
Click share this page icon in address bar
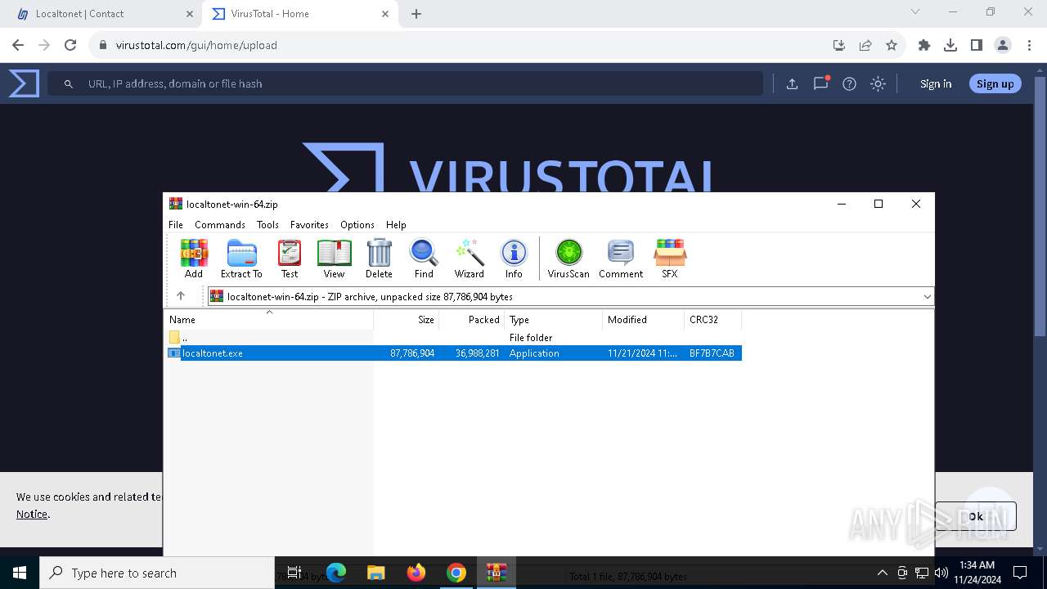pos(865,45)
